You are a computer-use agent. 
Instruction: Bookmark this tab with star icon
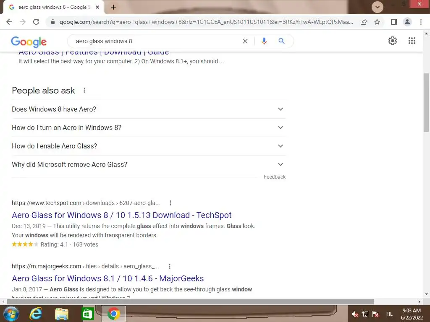(377, 22)
